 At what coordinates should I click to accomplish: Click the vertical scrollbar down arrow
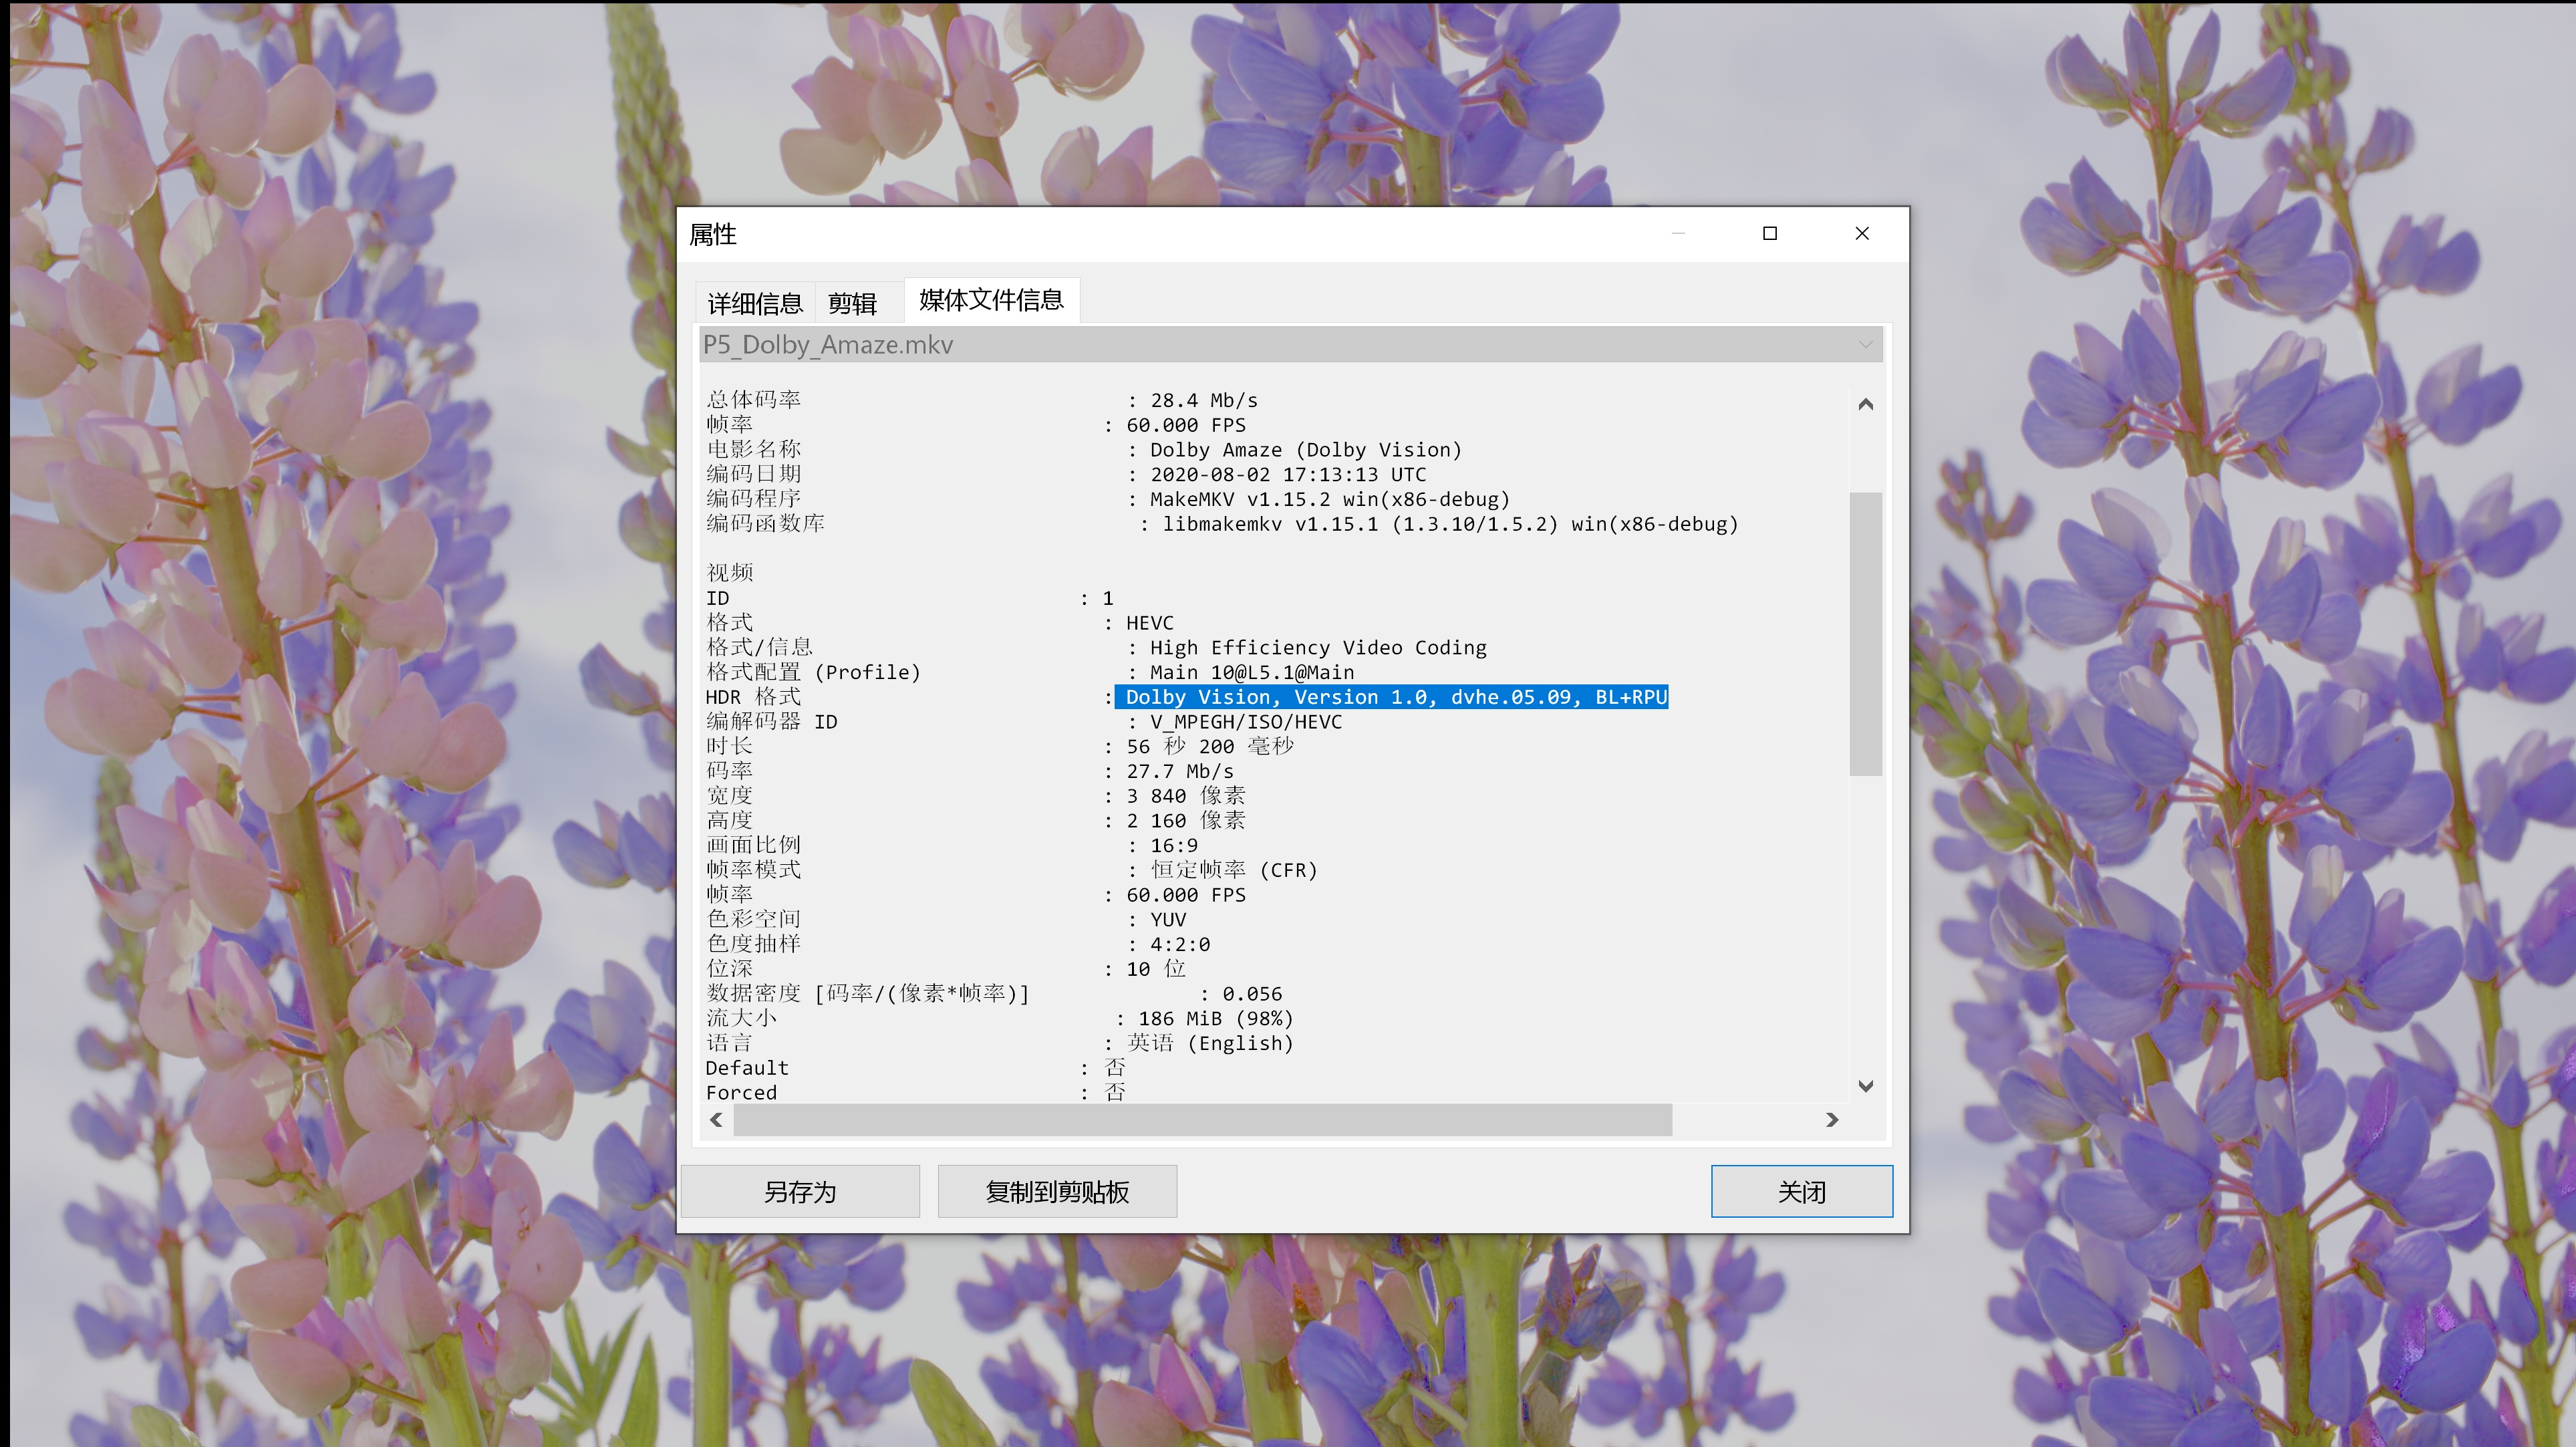tap(1865, 1086)
